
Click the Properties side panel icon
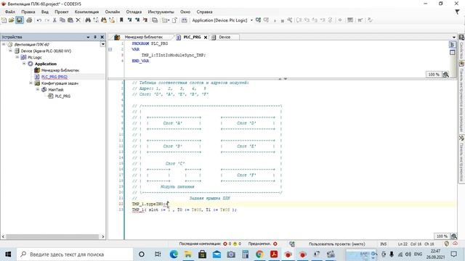click(462, 37)
